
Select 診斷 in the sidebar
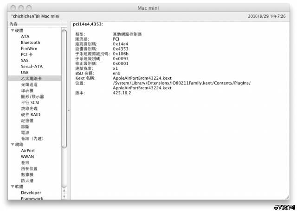coord(25,127)
